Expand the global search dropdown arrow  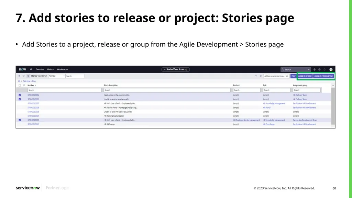(x=309, y=69)
